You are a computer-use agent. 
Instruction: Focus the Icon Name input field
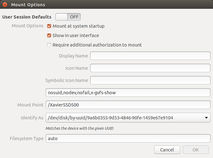(x=150, y=68)
